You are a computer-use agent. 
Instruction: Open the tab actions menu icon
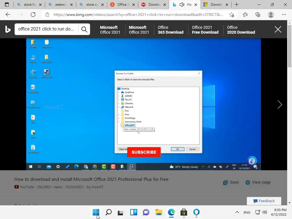click(x=7, y=5)
